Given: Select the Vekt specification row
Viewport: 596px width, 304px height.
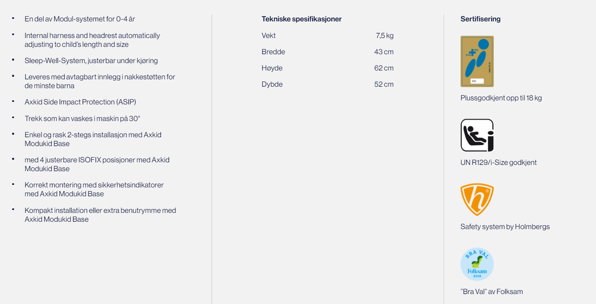Looking at the screenshot, I should click(327, 35).
